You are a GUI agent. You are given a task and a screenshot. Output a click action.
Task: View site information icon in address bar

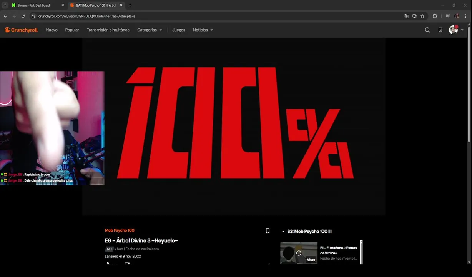point(33,16)
